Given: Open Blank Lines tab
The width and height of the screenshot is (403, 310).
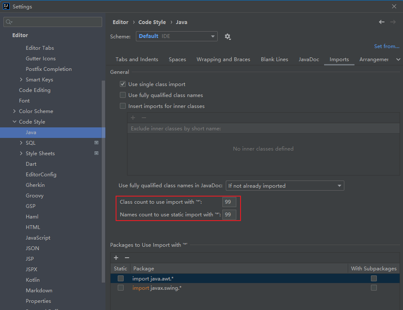Looking at the screenshot, I should point(274,59).
